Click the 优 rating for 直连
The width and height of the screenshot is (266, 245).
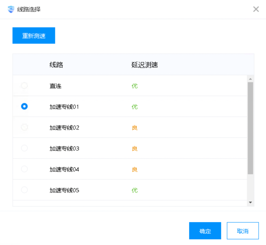(135, 86)
